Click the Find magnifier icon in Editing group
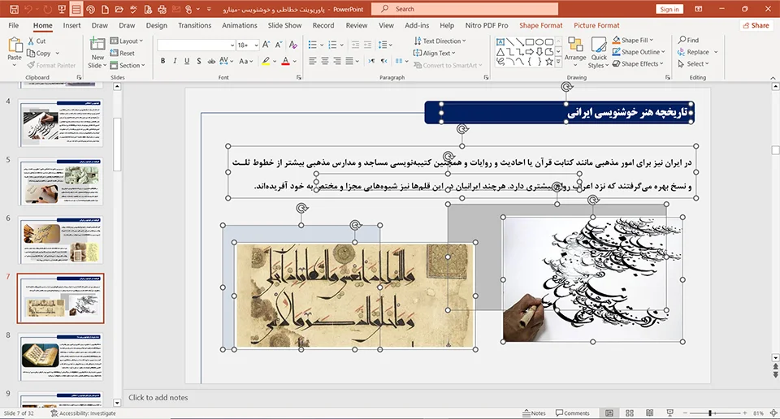Screen dimensions: 780x419 (x=682, y=40)
